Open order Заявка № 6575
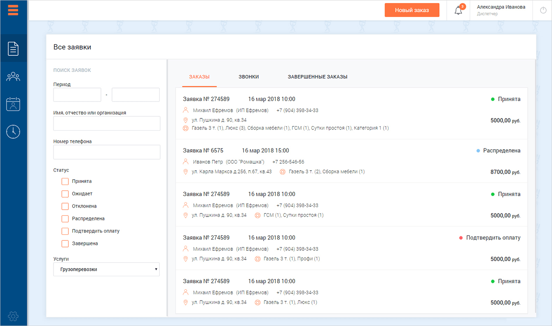 coord(203,150)
